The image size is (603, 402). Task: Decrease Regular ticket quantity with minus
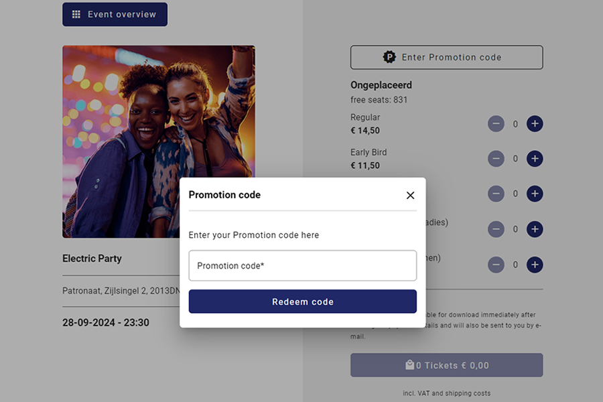click(x=496, y=123)
